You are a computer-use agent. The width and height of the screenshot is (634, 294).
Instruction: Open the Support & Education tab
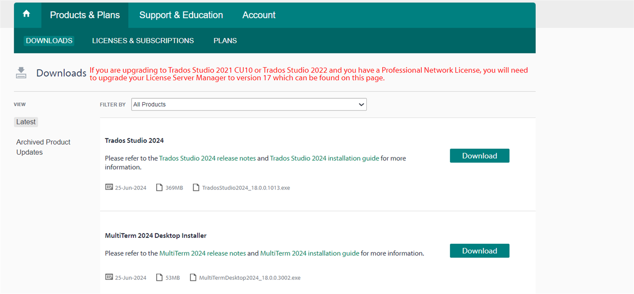pos(181,15)
